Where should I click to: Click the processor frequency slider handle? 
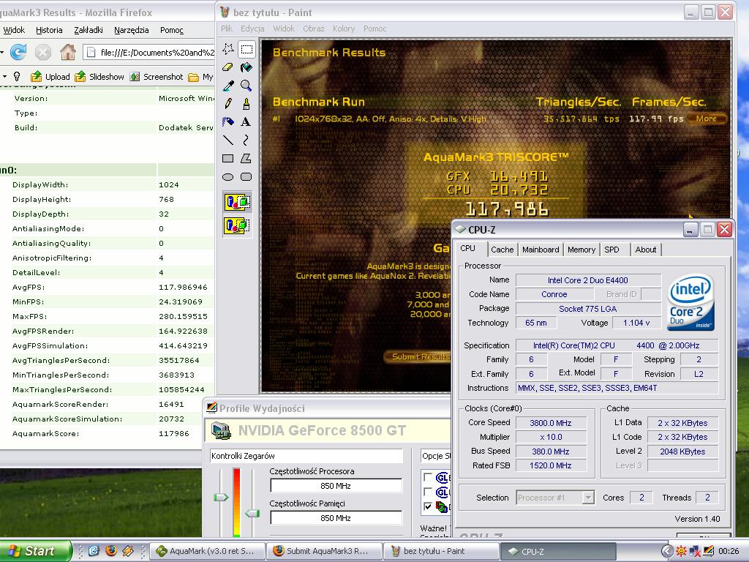(x=221, y=498)
